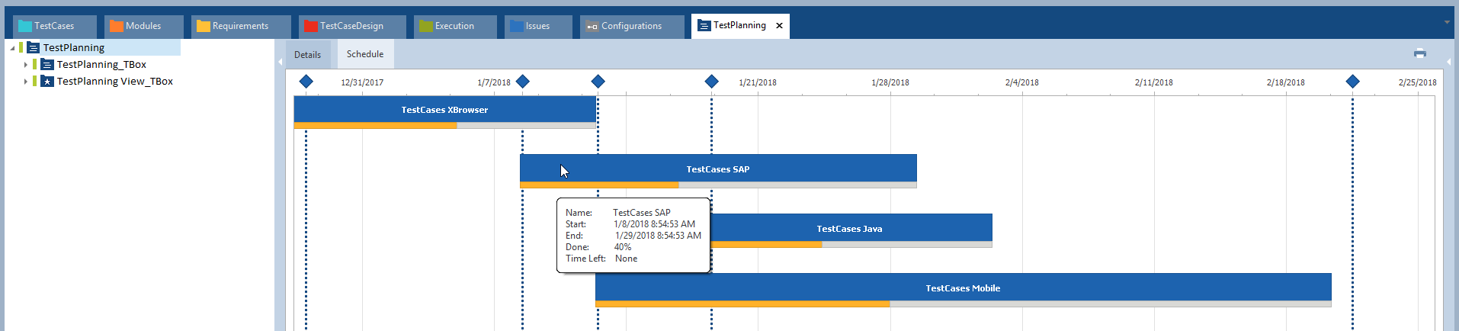Select the TestCases XBrowser schedule bar
The width and height of the screenshot is (1459, 331).
(x=444, y=109)
